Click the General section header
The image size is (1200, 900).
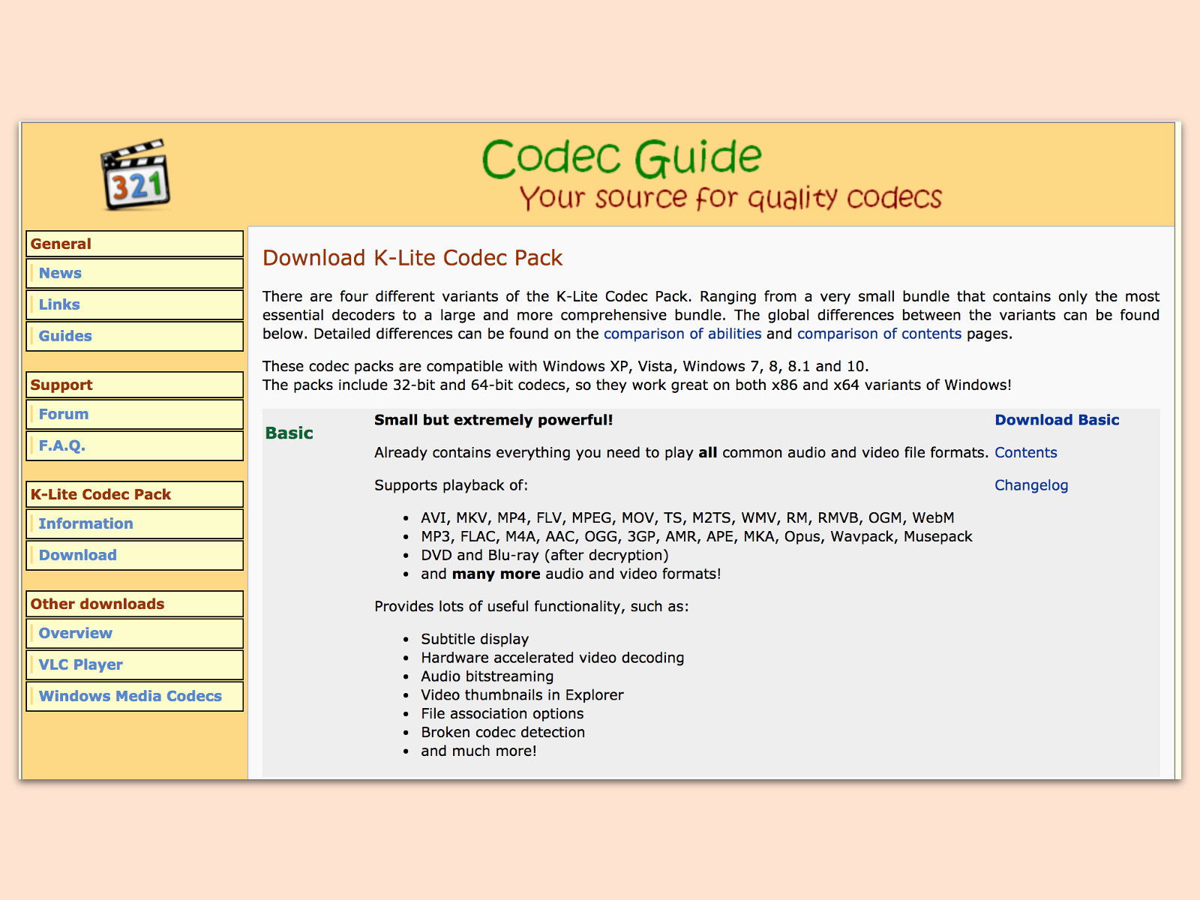135,244
